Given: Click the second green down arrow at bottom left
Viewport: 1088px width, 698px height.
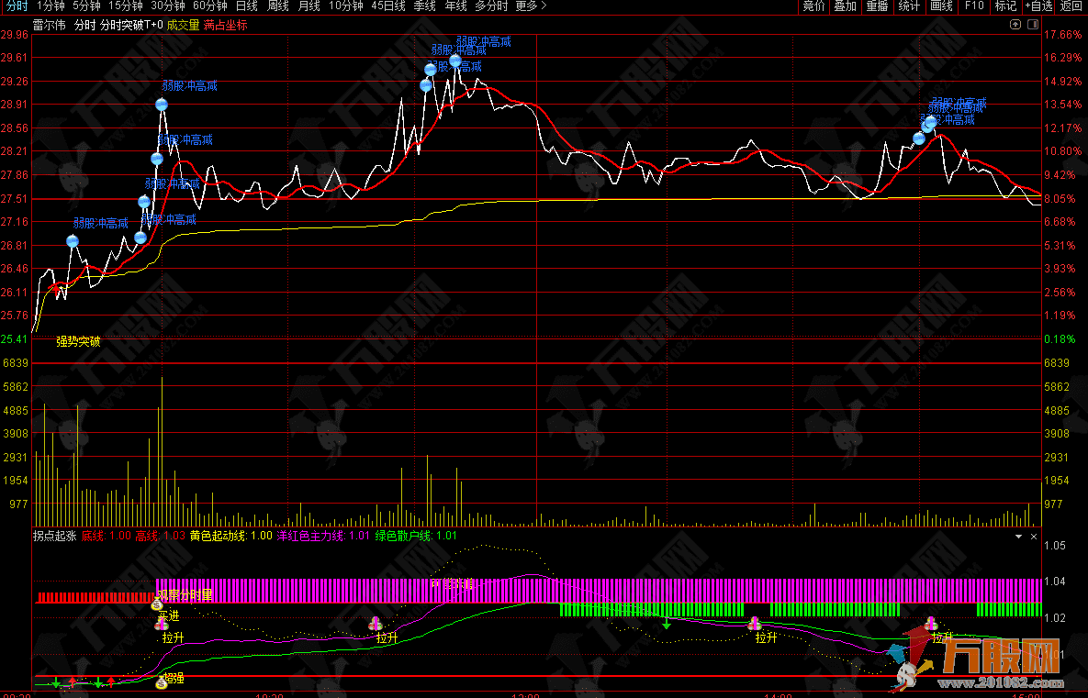Looking at the screenshot, I should [x=98, y=683].
